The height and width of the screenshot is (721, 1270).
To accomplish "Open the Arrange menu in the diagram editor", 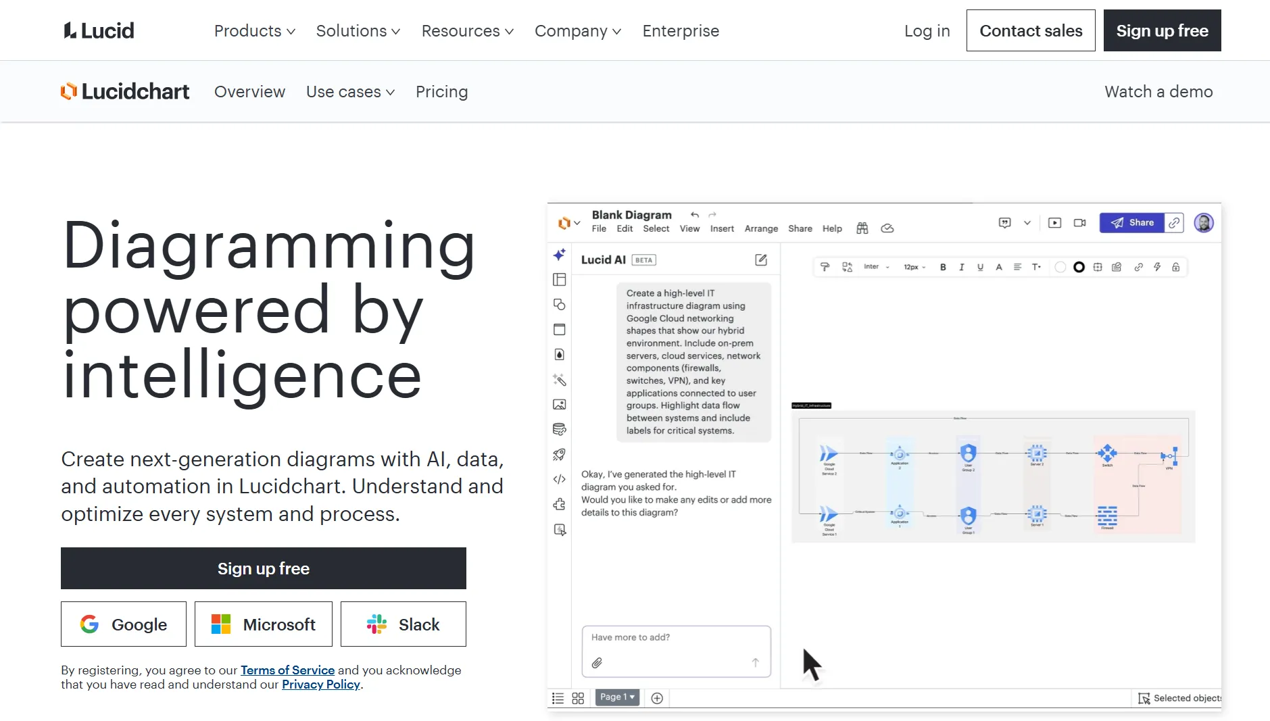I will [761, 229].
